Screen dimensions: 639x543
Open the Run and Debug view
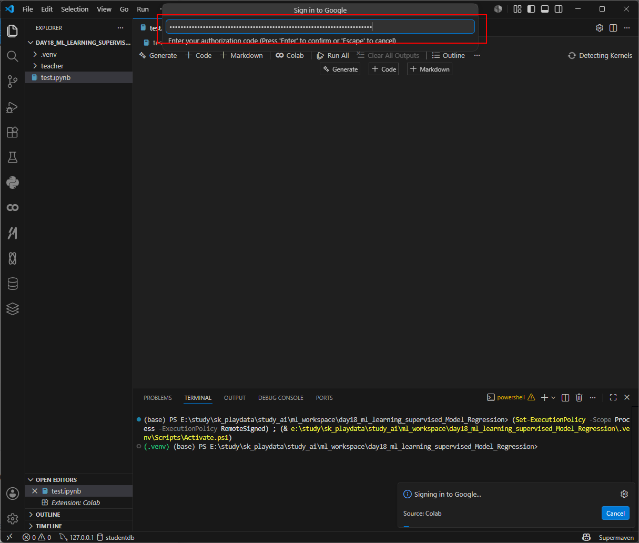(x=13, y=107)
